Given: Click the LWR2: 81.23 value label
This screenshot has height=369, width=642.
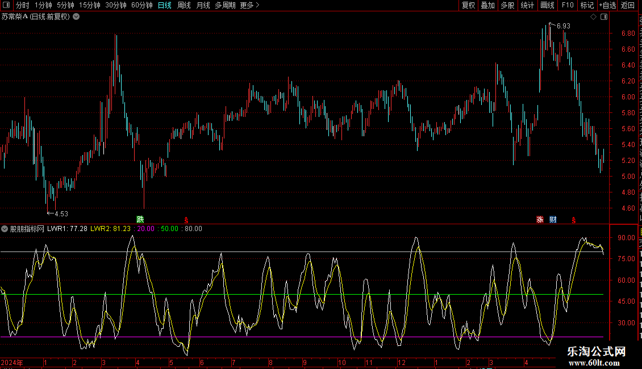Looking at the screenshot, I should tap(111, 229).
